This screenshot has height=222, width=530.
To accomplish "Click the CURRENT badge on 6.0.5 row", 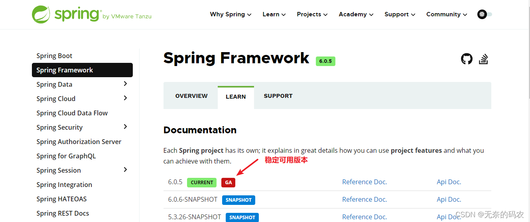I will click(x=202, y=182).
